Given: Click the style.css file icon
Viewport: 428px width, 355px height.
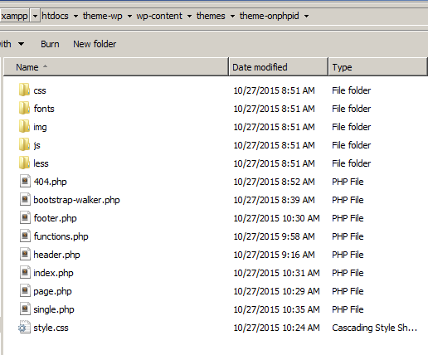Looking at the screenshot, I should click(24, 328).
